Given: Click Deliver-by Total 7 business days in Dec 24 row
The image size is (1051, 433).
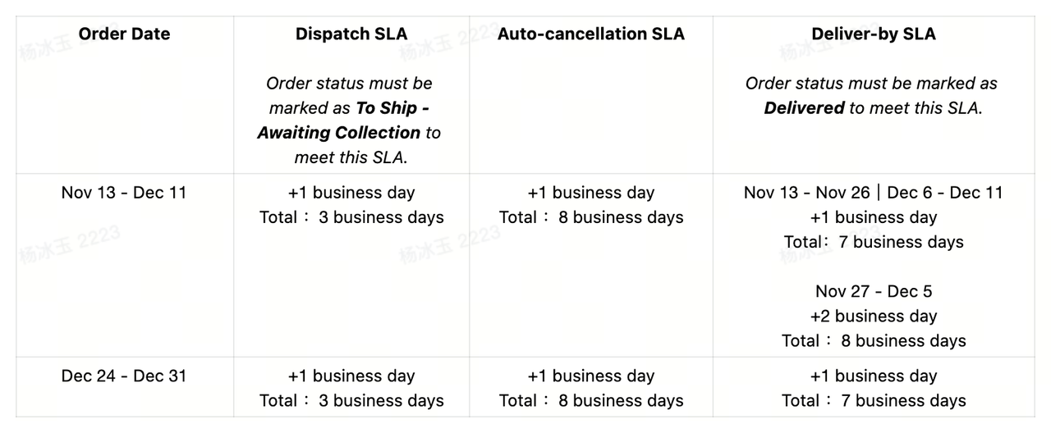Looking at the screenshot, I should pos(874,401).
